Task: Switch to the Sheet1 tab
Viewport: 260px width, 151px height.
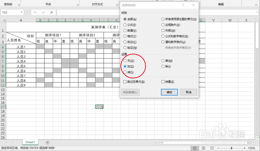Action: 30,142
